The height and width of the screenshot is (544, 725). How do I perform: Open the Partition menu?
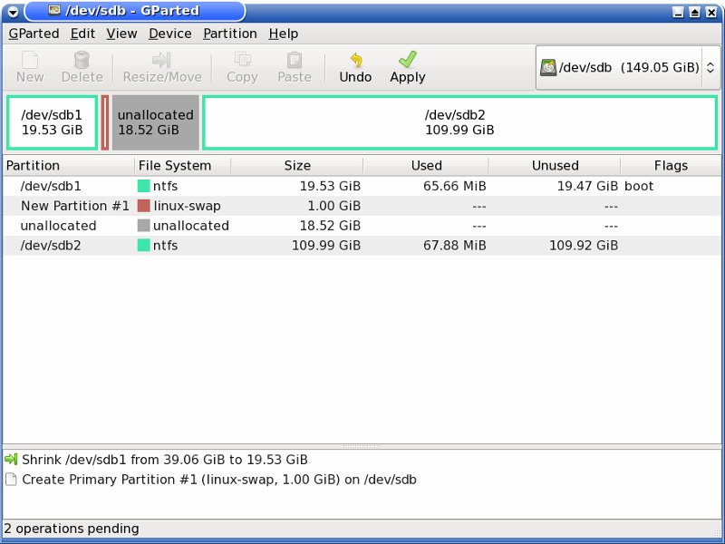pyautogui.click(x=229, y=34)
